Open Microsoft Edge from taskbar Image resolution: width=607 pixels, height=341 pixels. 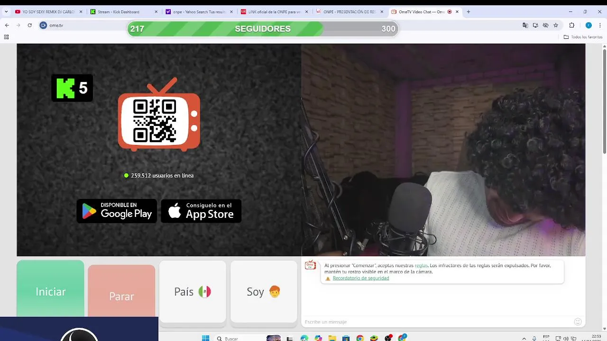(304, 338)
